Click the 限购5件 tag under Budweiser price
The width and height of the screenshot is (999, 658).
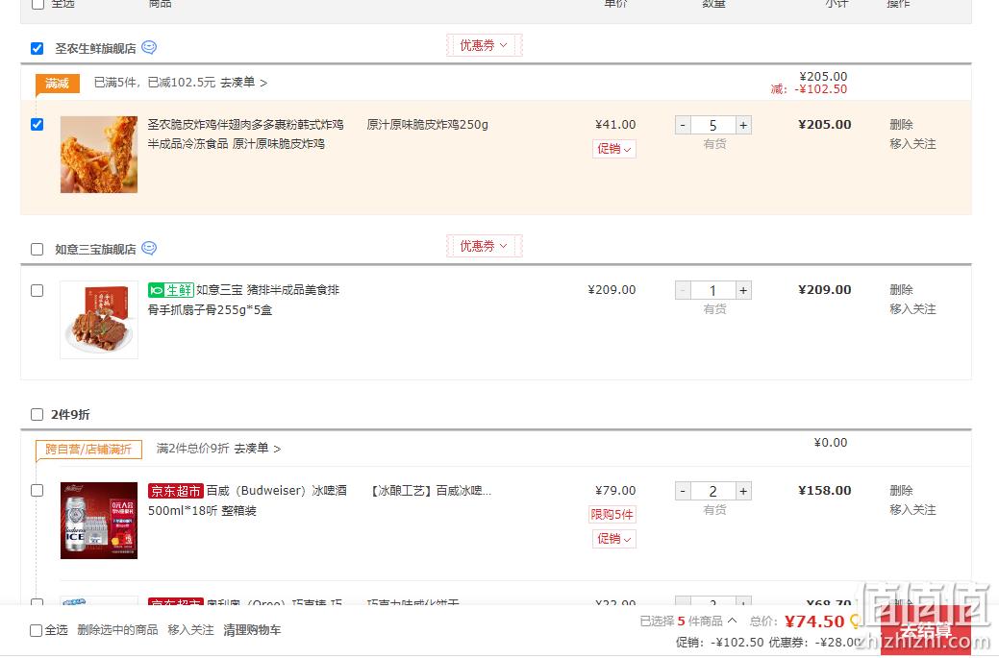(612, 514)
